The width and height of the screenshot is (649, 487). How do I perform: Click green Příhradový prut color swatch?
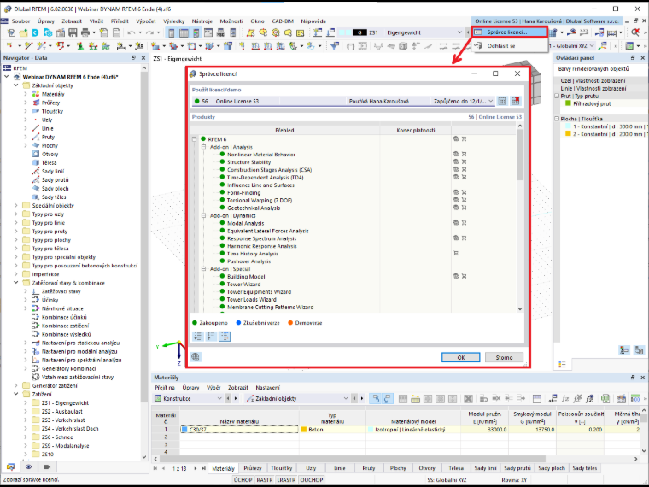pyautogui.click(x=568, y=103)
